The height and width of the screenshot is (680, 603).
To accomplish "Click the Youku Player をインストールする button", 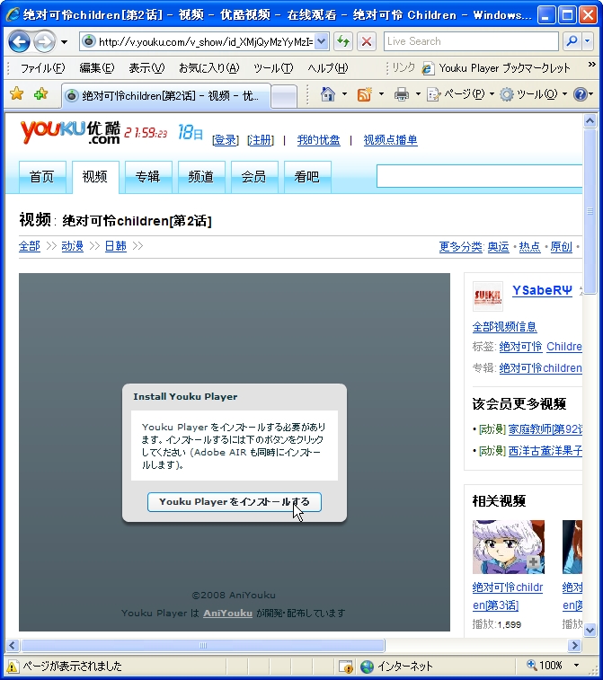I will pos(235,502).
